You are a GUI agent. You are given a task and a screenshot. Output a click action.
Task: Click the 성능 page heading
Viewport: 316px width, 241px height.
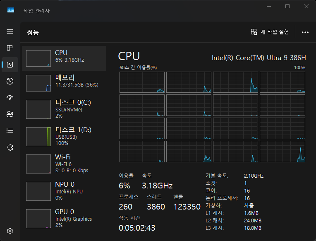point(33,32)
